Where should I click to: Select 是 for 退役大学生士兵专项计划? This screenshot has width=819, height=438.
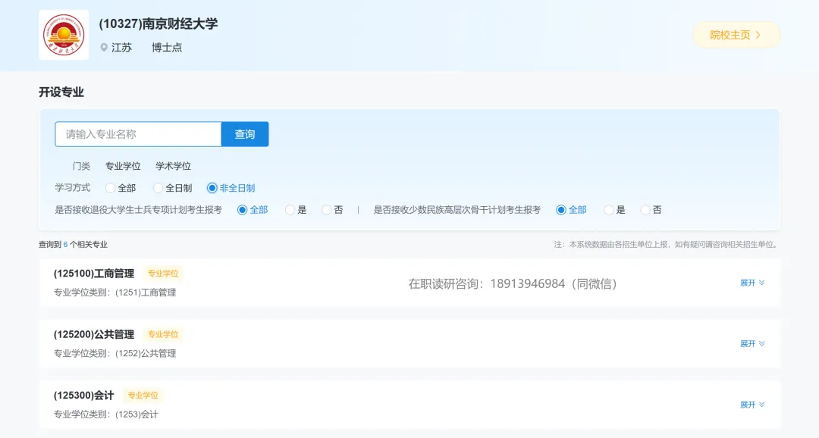tap(290, 210)
